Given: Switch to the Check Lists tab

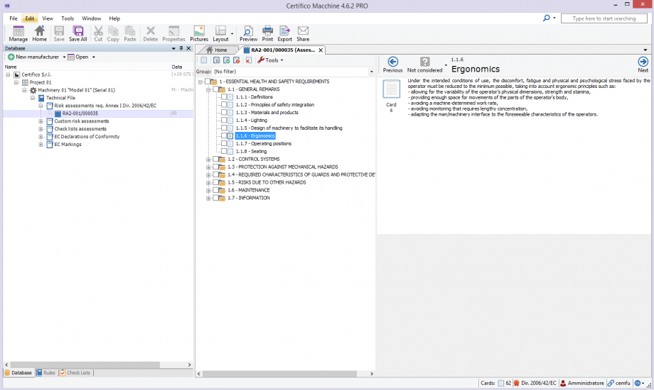Looking at the screenshot, I should [75, 372].
